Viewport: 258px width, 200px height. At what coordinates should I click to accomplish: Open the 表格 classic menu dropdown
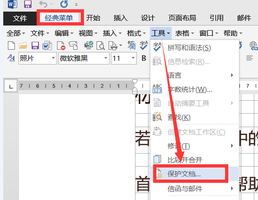pyautogui.click(x=184, y=33)
